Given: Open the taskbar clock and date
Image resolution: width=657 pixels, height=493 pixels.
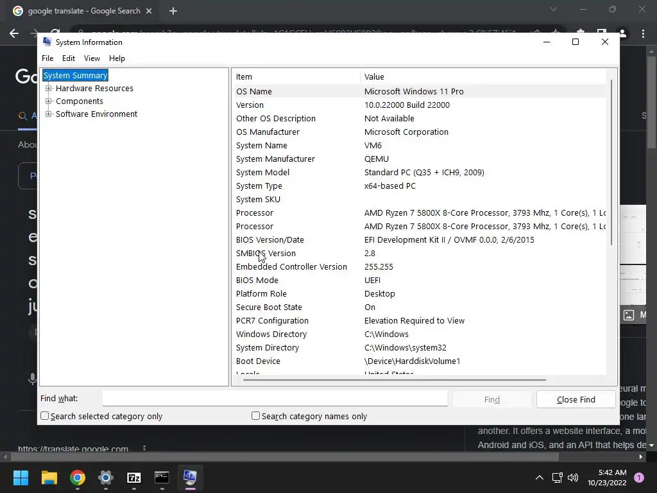Looking at the screenshot, I should (x=607, y=478).
